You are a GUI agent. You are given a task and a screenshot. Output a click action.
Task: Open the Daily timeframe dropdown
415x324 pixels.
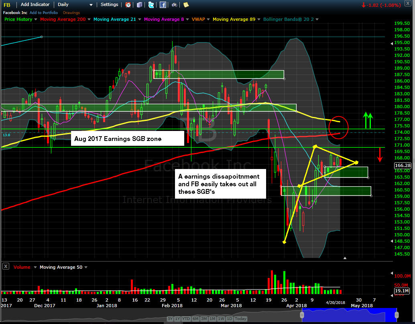pos(75,4)
